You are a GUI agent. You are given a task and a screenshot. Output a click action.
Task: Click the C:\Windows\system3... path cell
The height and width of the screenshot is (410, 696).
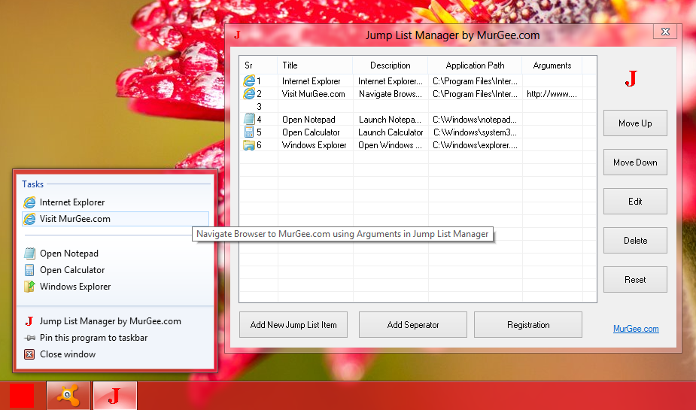475,132
